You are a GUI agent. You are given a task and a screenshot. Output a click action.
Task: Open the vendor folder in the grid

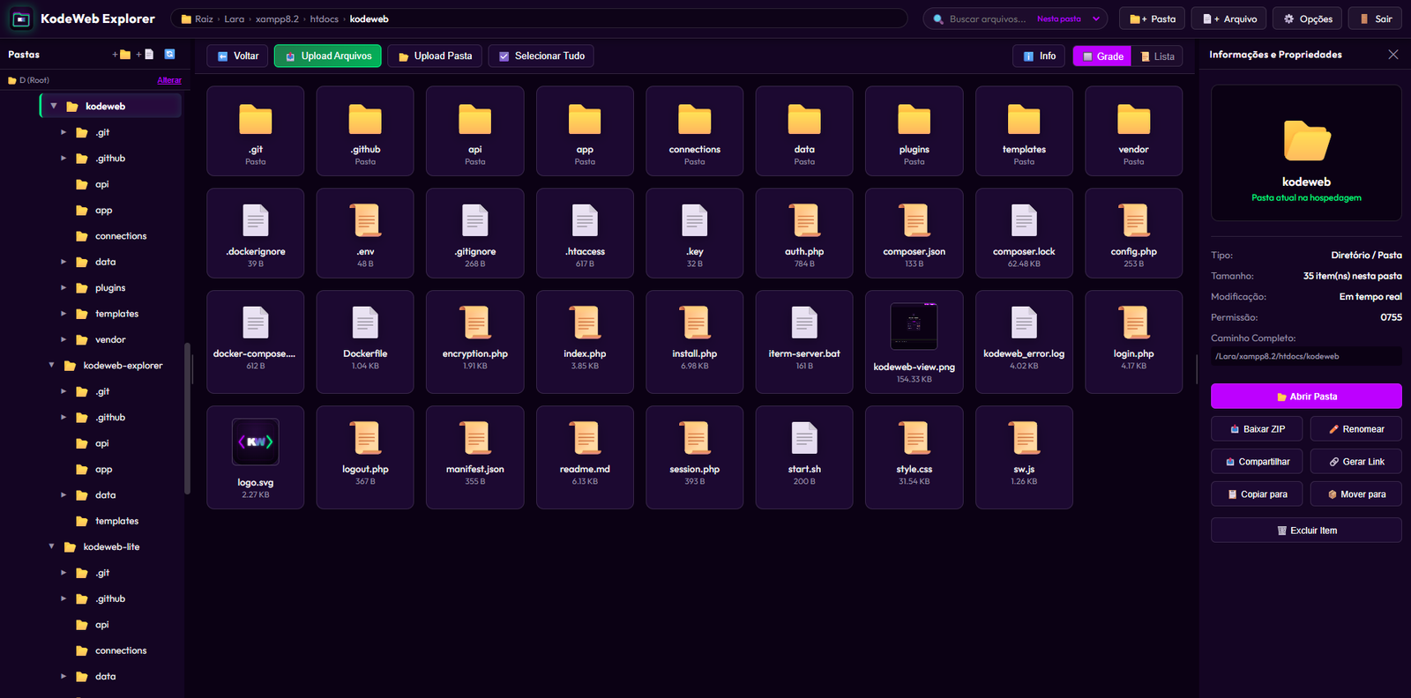(x=1133, y=131)
